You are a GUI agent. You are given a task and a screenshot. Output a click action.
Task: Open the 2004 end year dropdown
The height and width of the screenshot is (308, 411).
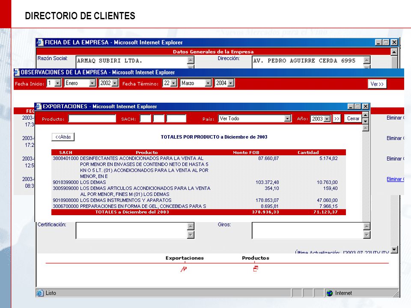[231, 83]
